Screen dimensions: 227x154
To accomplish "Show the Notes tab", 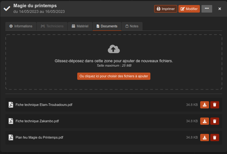I will tap(132, 26).
